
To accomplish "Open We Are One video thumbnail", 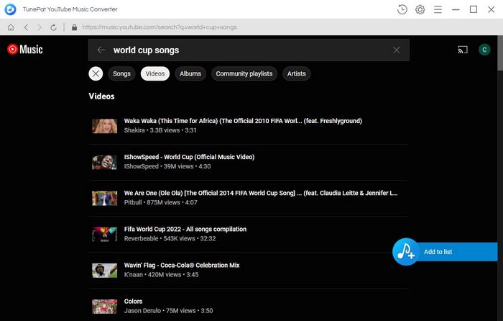I will point(105,198).
